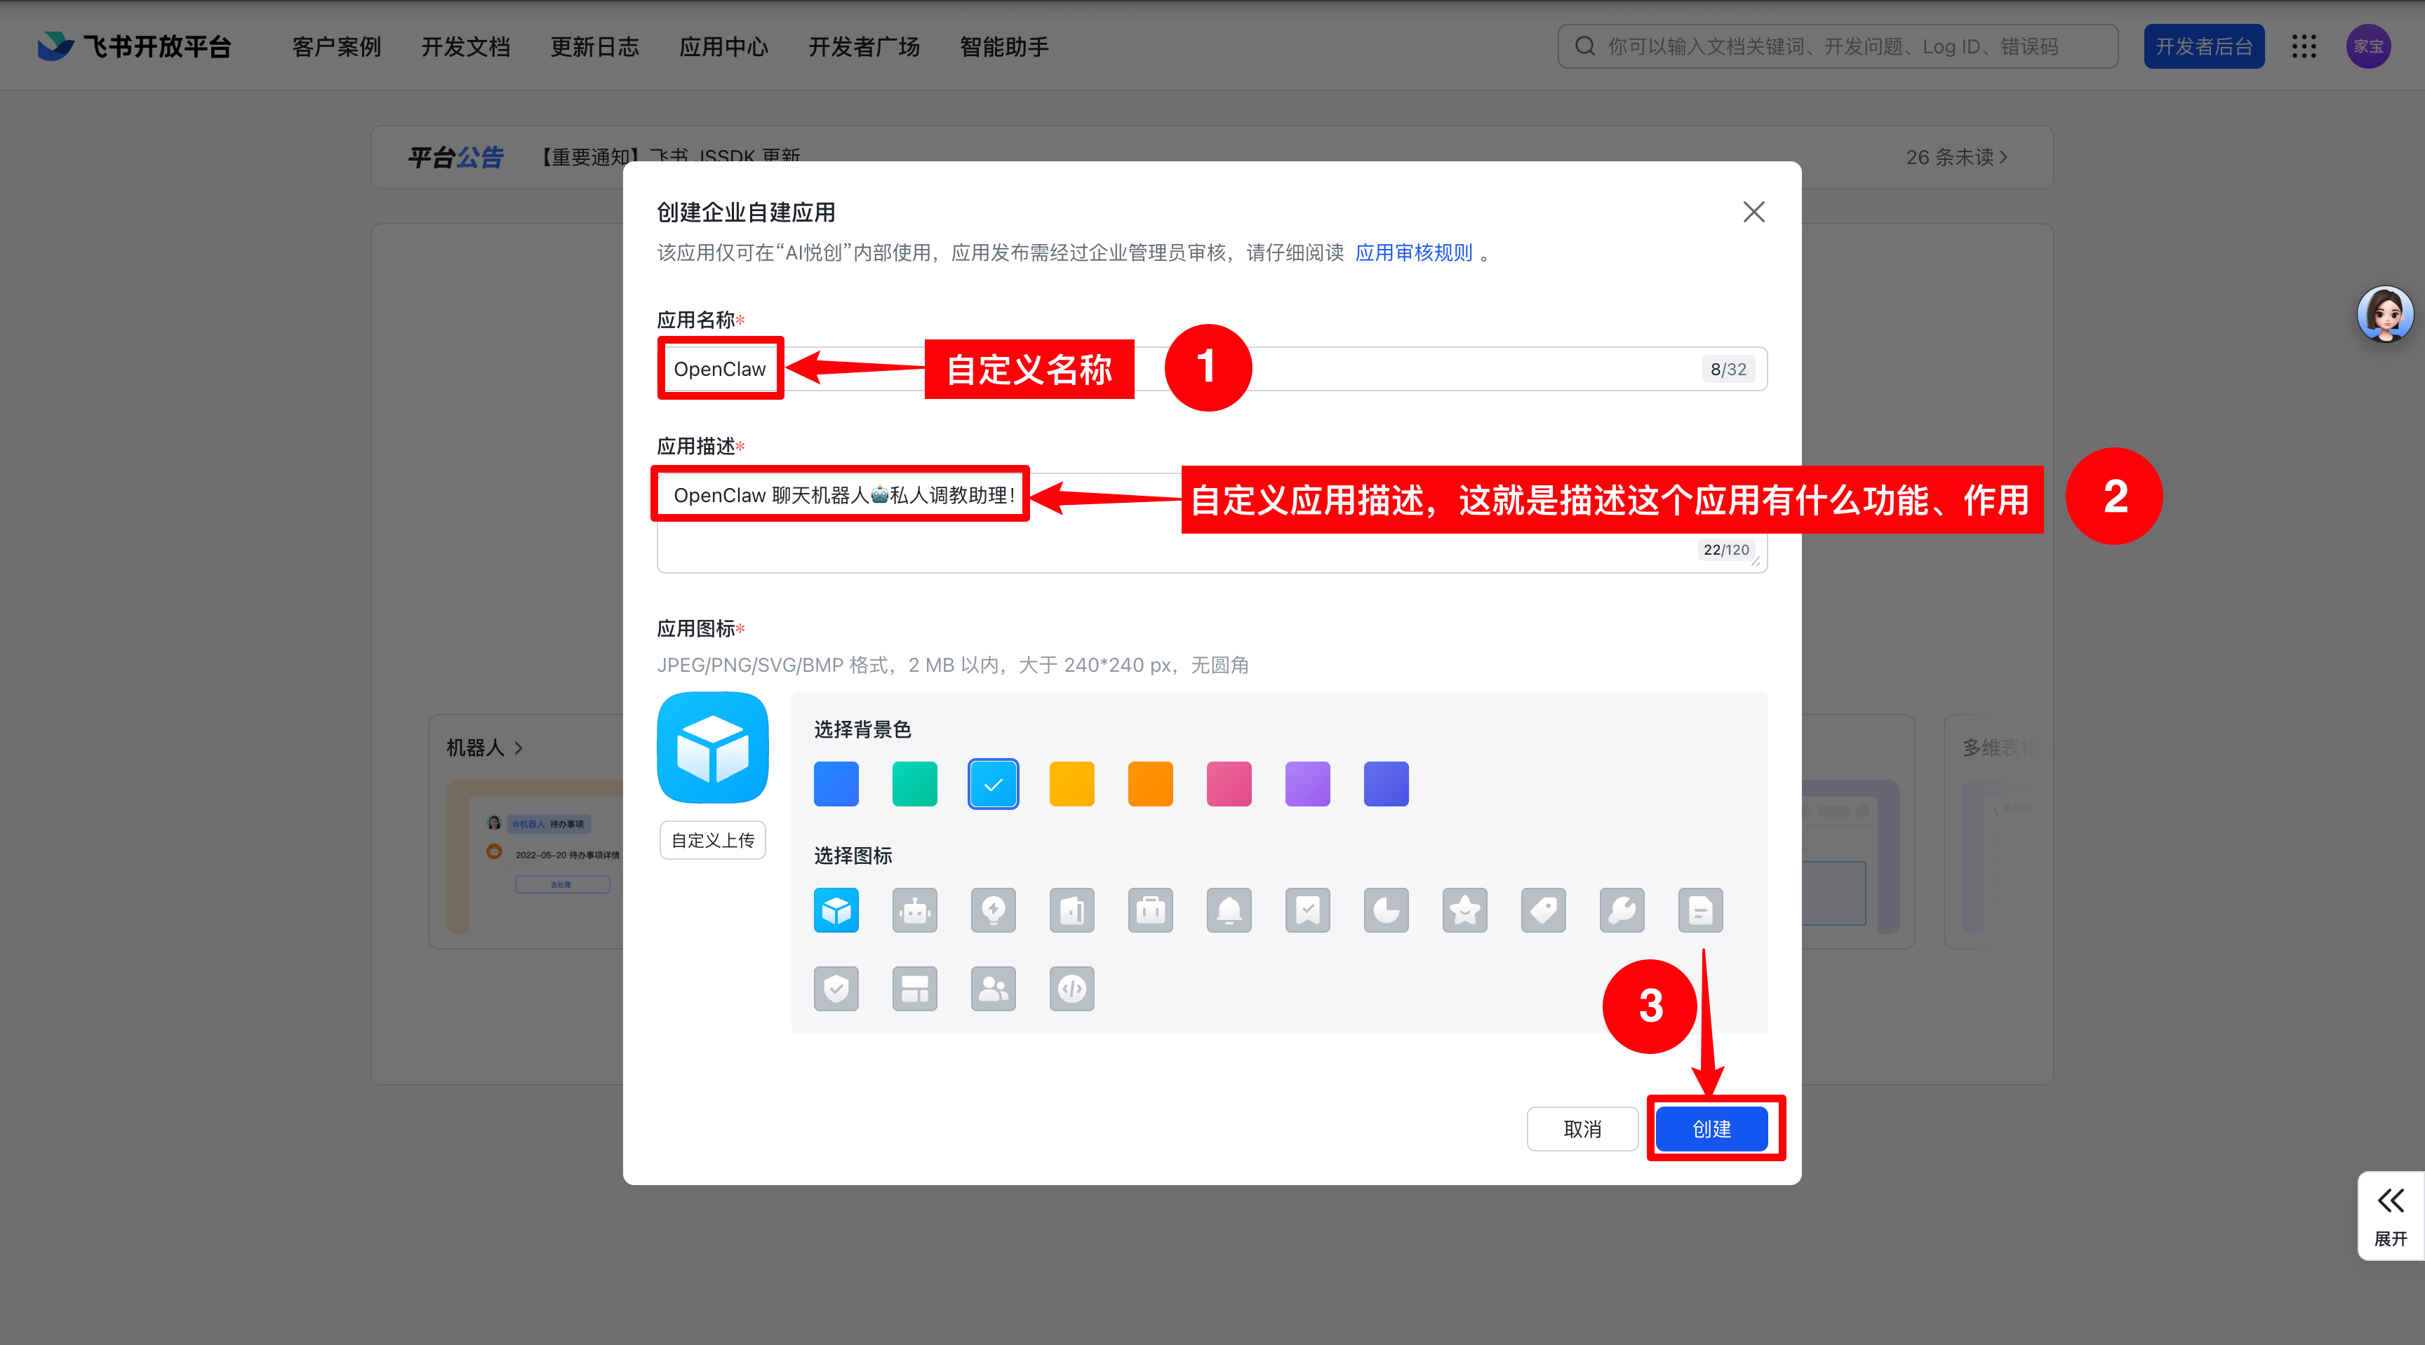The height and width of the screenshot is (1345, 2425).
Task: Pick the pink background color
Action: [x=1229, y=783]
